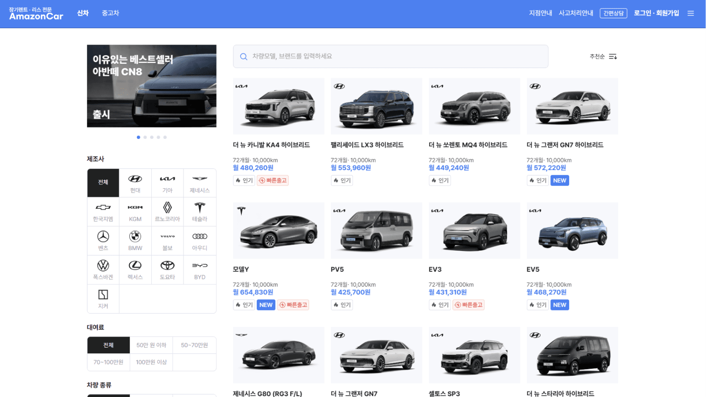
Task: Select the 전체 rental fee filter
Action: (x=109, y=345)
